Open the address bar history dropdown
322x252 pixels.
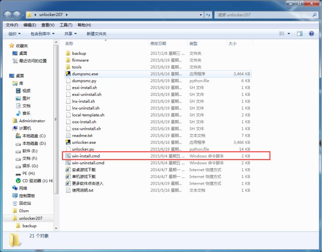tap(201, 15)
